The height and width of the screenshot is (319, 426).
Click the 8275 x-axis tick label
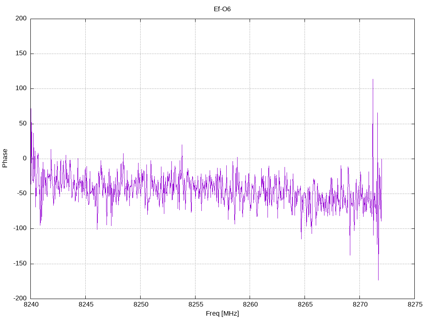click(x=415, y=304)
